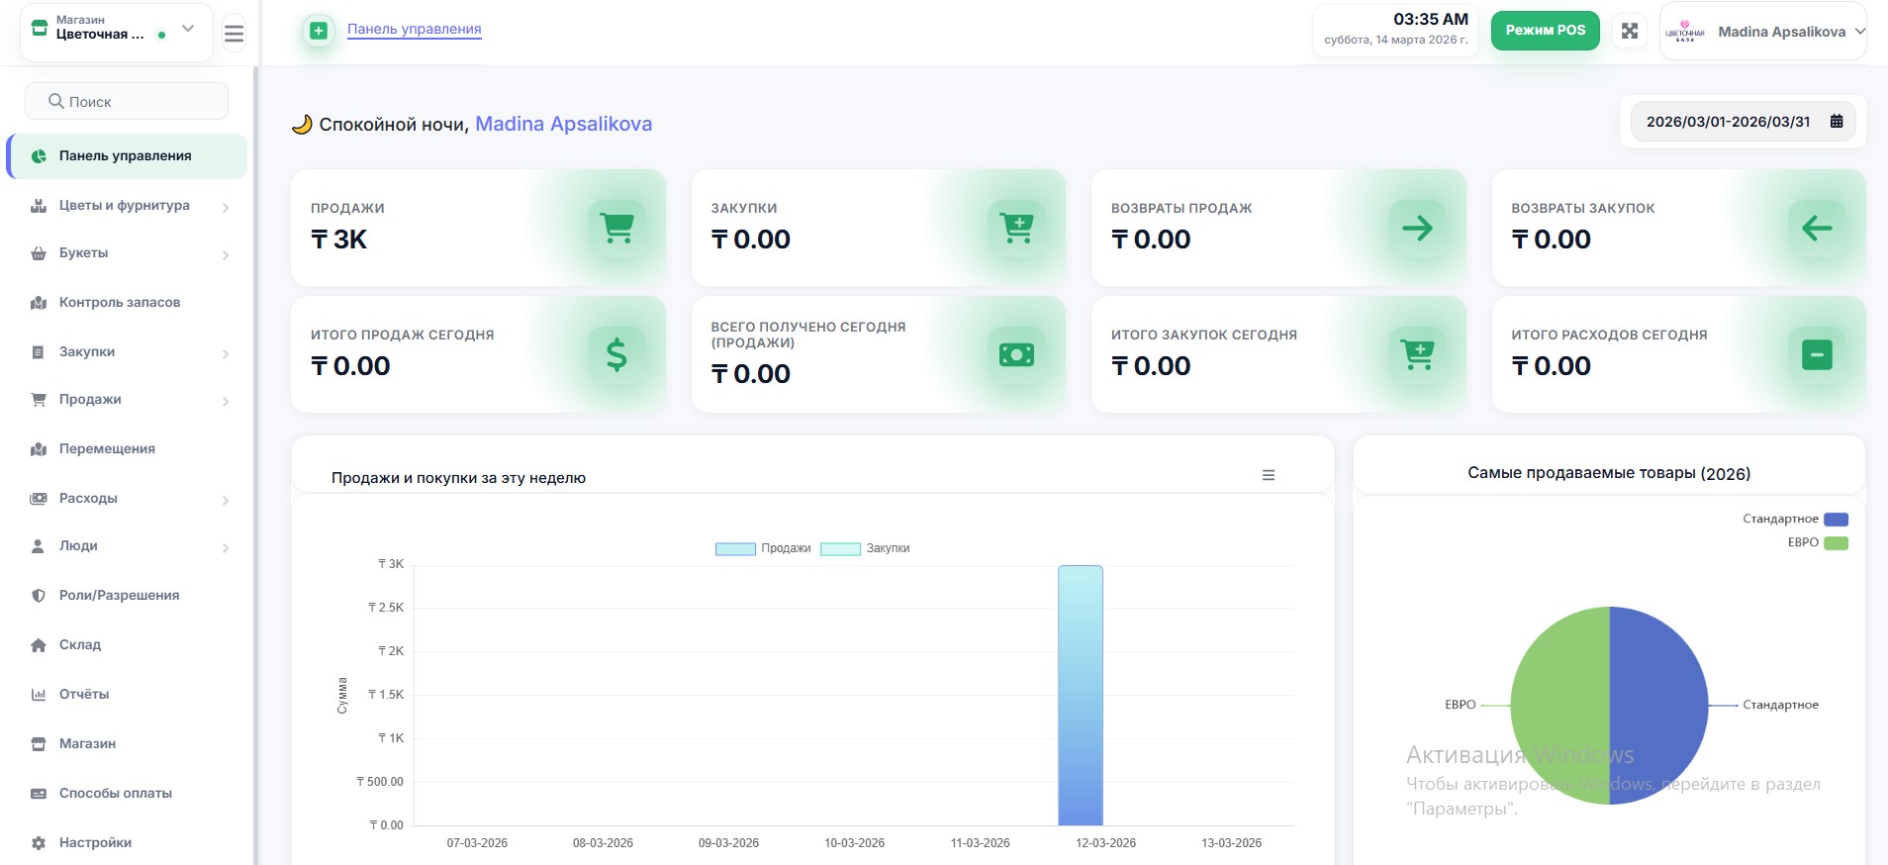This screenshot has height=865, width=1888.
Task: Toggle Стандартное in pie chart legend
Action: 1795,519
